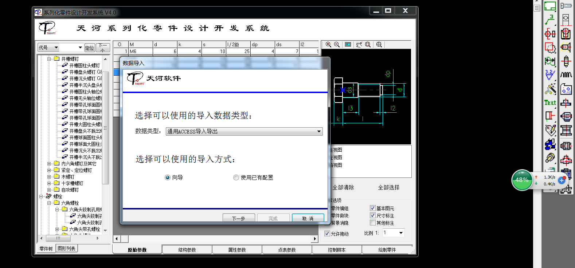Click the green dimension arrows tool icon

pyautogui.click(x=550, y=61)
